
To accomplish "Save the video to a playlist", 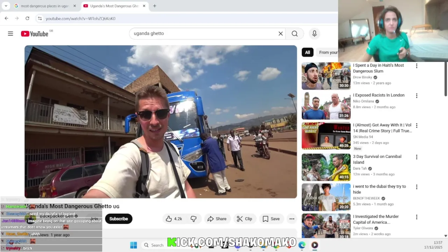I will coord(271,219).
